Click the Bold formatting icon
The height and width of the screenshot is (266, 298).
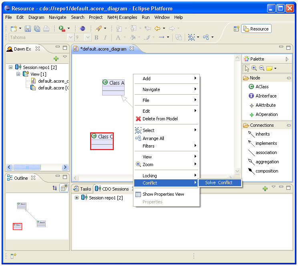pyautogui.click(x=97, y=37)
